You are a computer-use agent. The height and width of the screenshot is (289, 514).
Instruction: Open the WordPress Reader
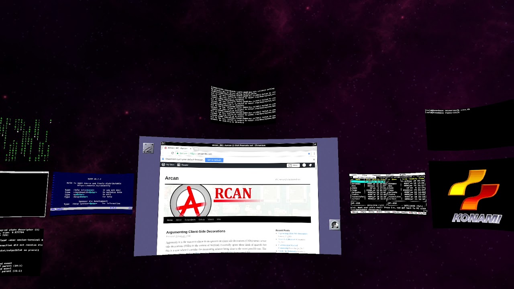(183, 165)
